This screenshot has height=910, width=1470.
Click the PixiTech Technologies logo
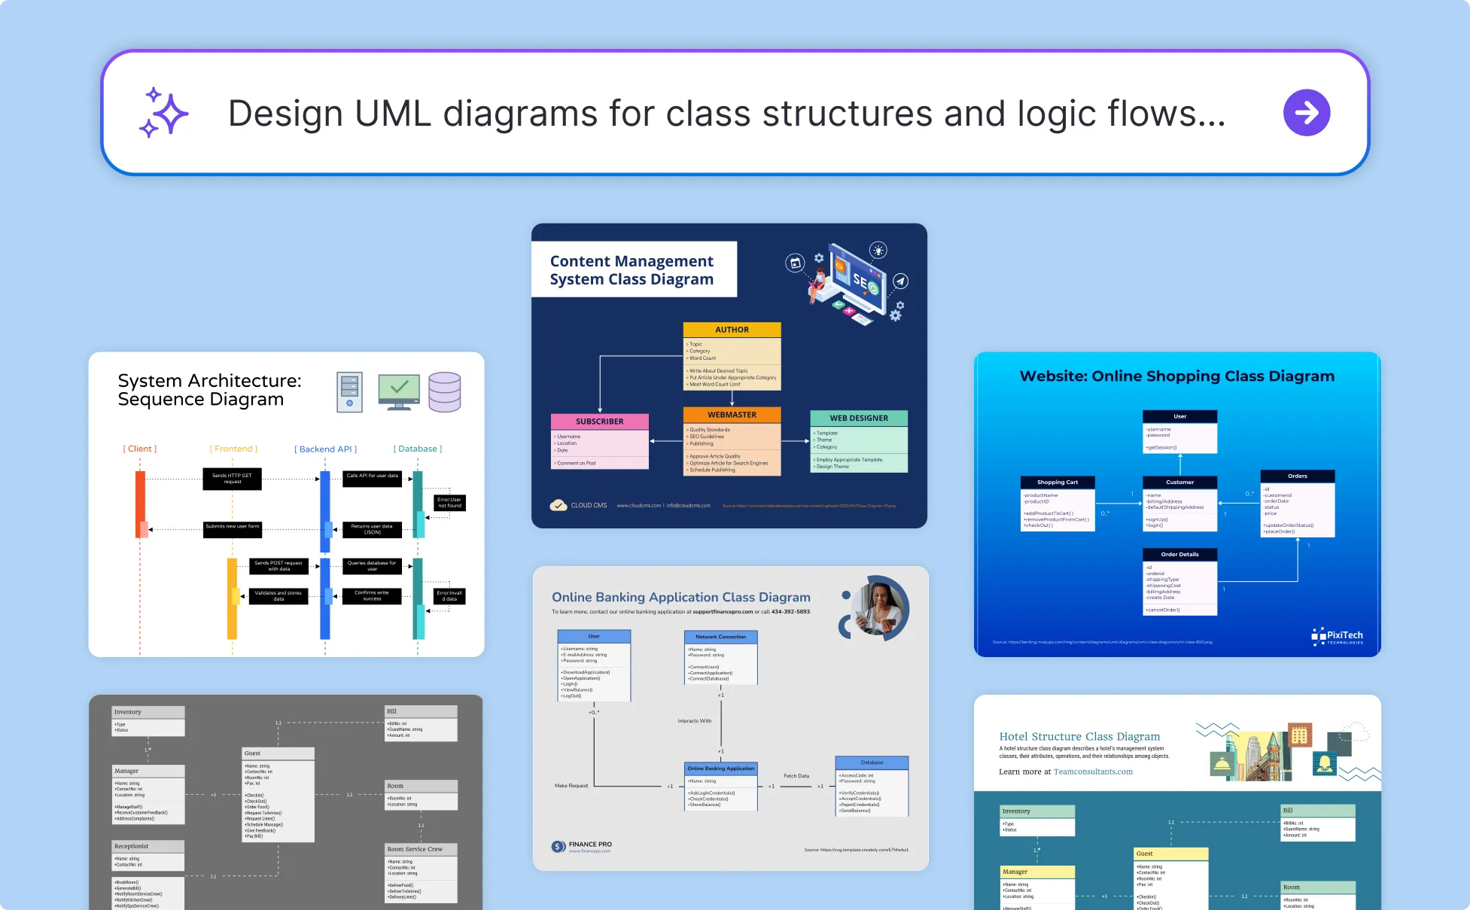click(1339, 636)
